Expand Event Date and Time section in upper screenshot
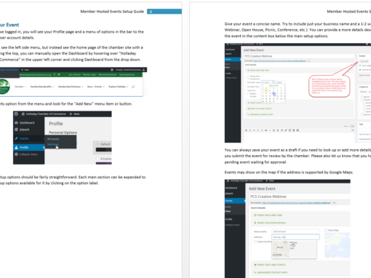 tap(299, 71)
